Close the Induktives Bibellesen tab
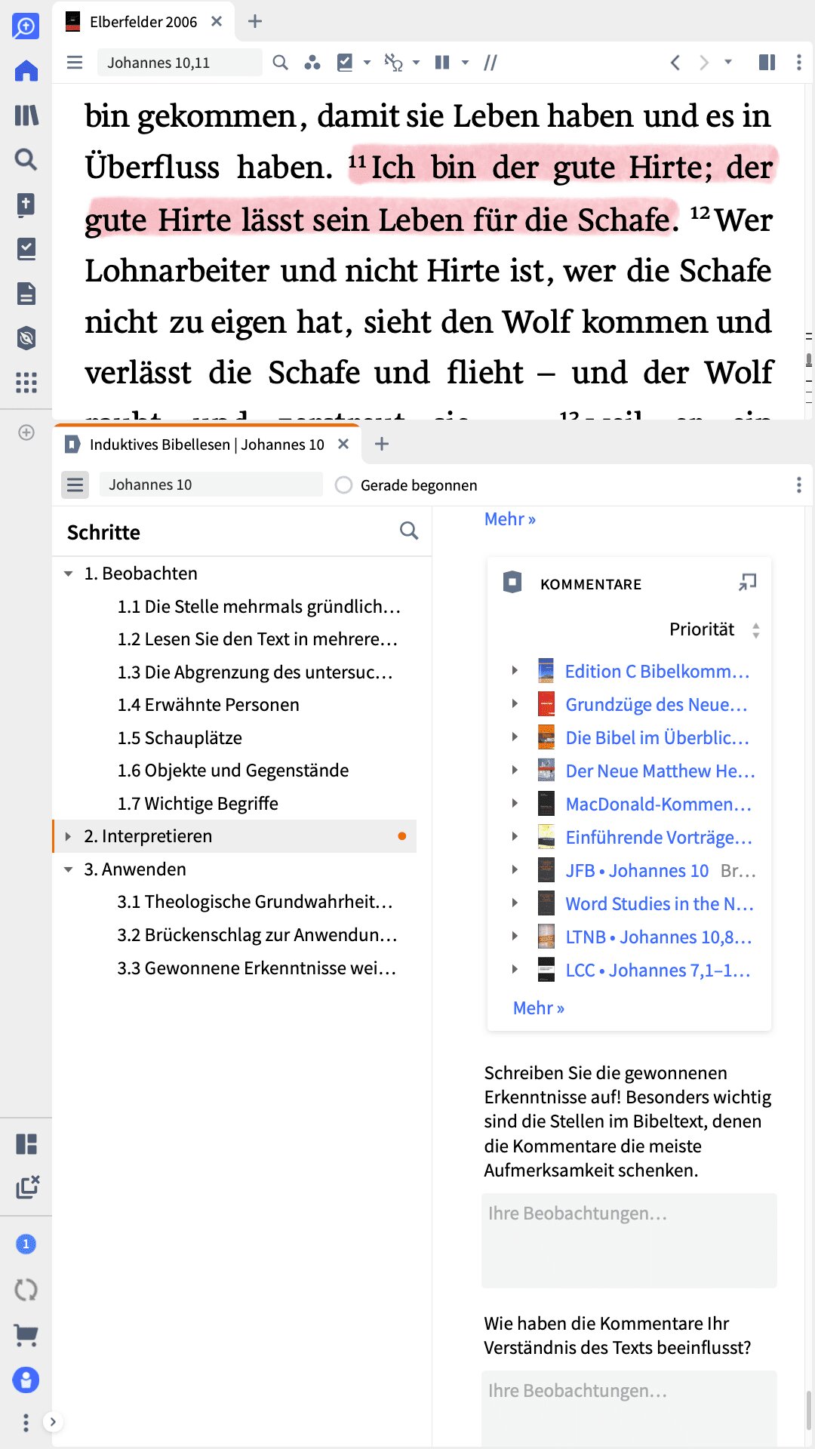 [343, 445]
